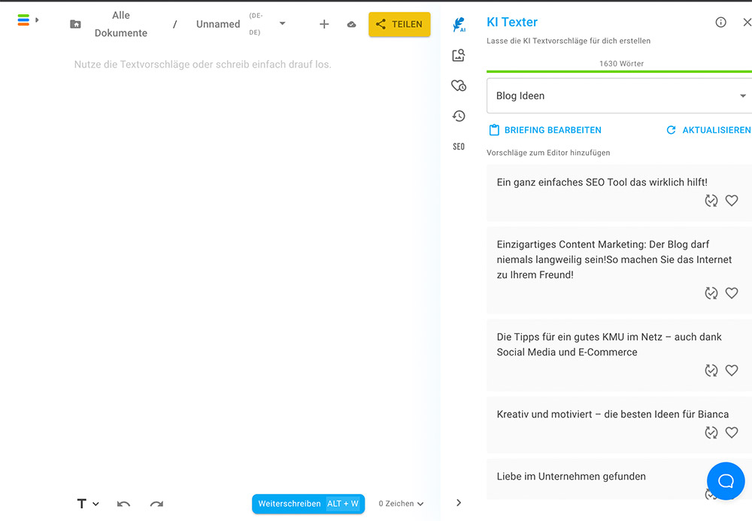752x521 pixels.
Task: Click the redo arrow icon
Action: (x=156, y=504)
